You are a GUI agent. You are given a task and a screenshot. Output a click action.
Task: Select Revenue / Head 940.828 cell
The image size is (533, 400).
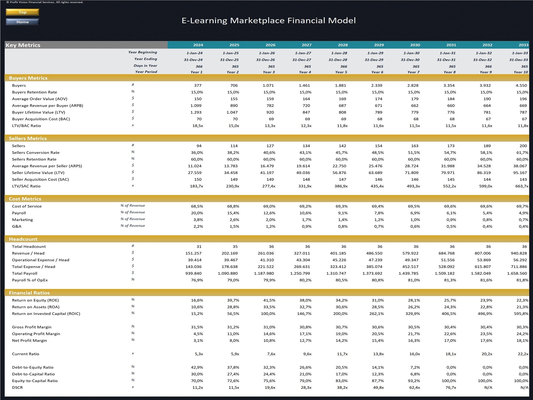point(519,253)
